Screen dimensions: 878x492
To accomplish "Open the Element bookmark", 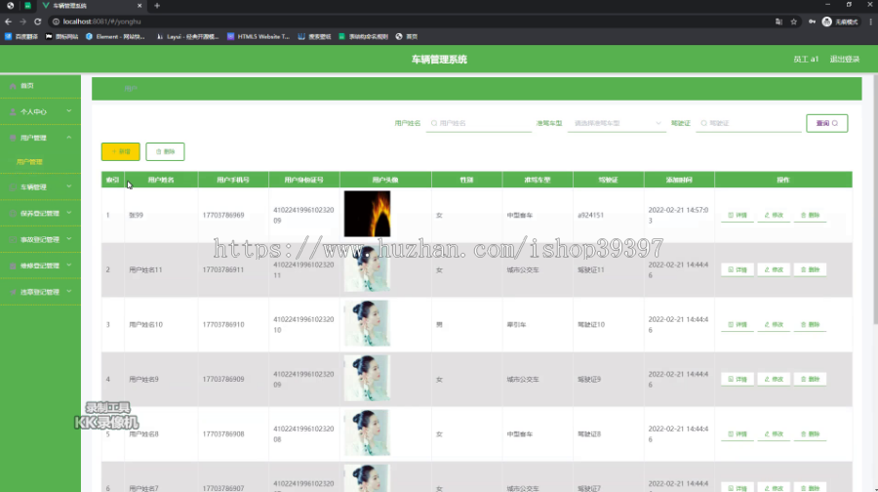I will click(x=115, y=36).
